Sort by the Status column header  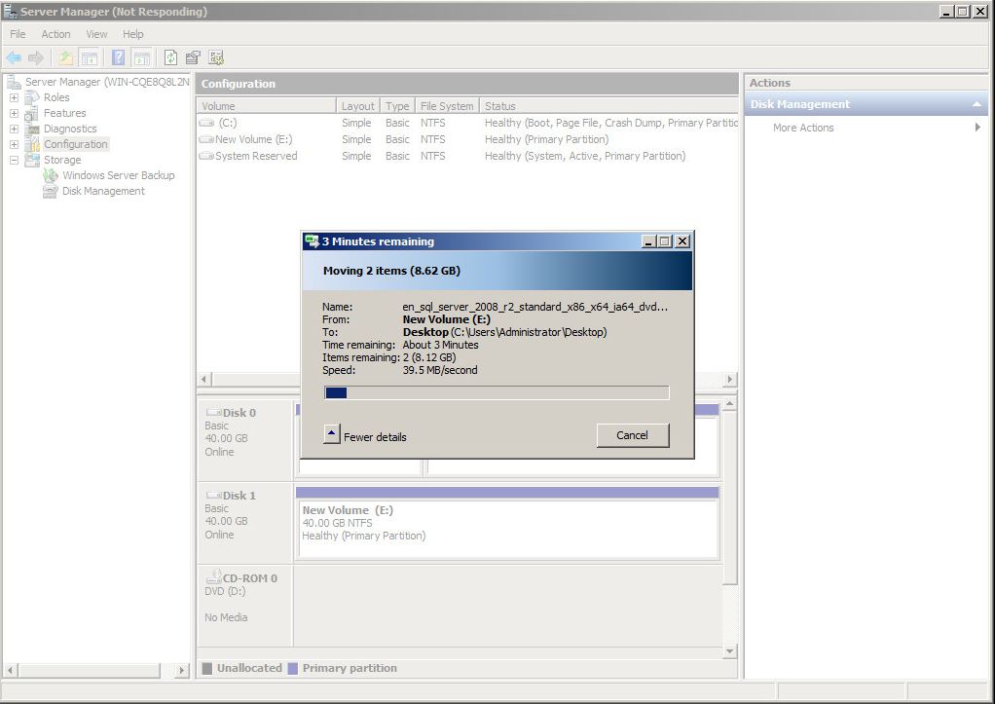pyautogui.click(x=608, y=106)
